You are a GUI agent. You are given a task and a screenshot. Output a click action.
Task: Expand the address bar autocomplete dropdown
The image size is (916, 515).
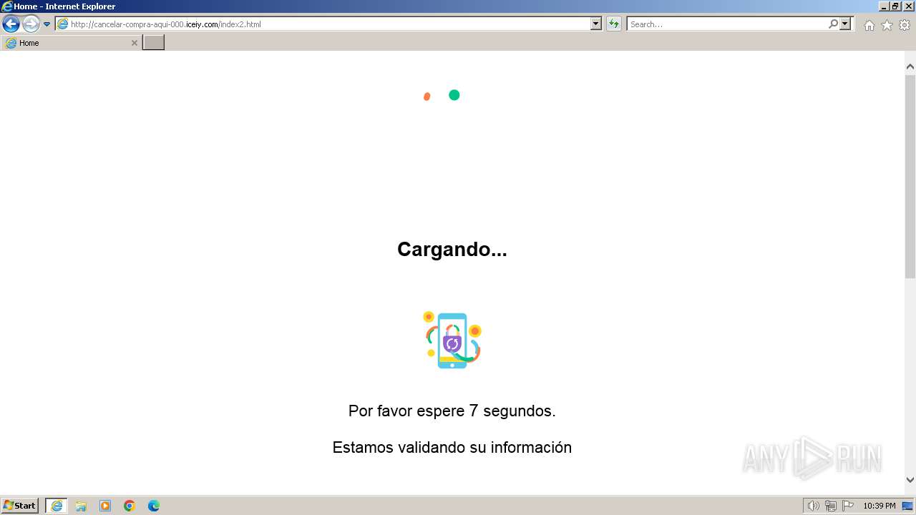[596, 24]
